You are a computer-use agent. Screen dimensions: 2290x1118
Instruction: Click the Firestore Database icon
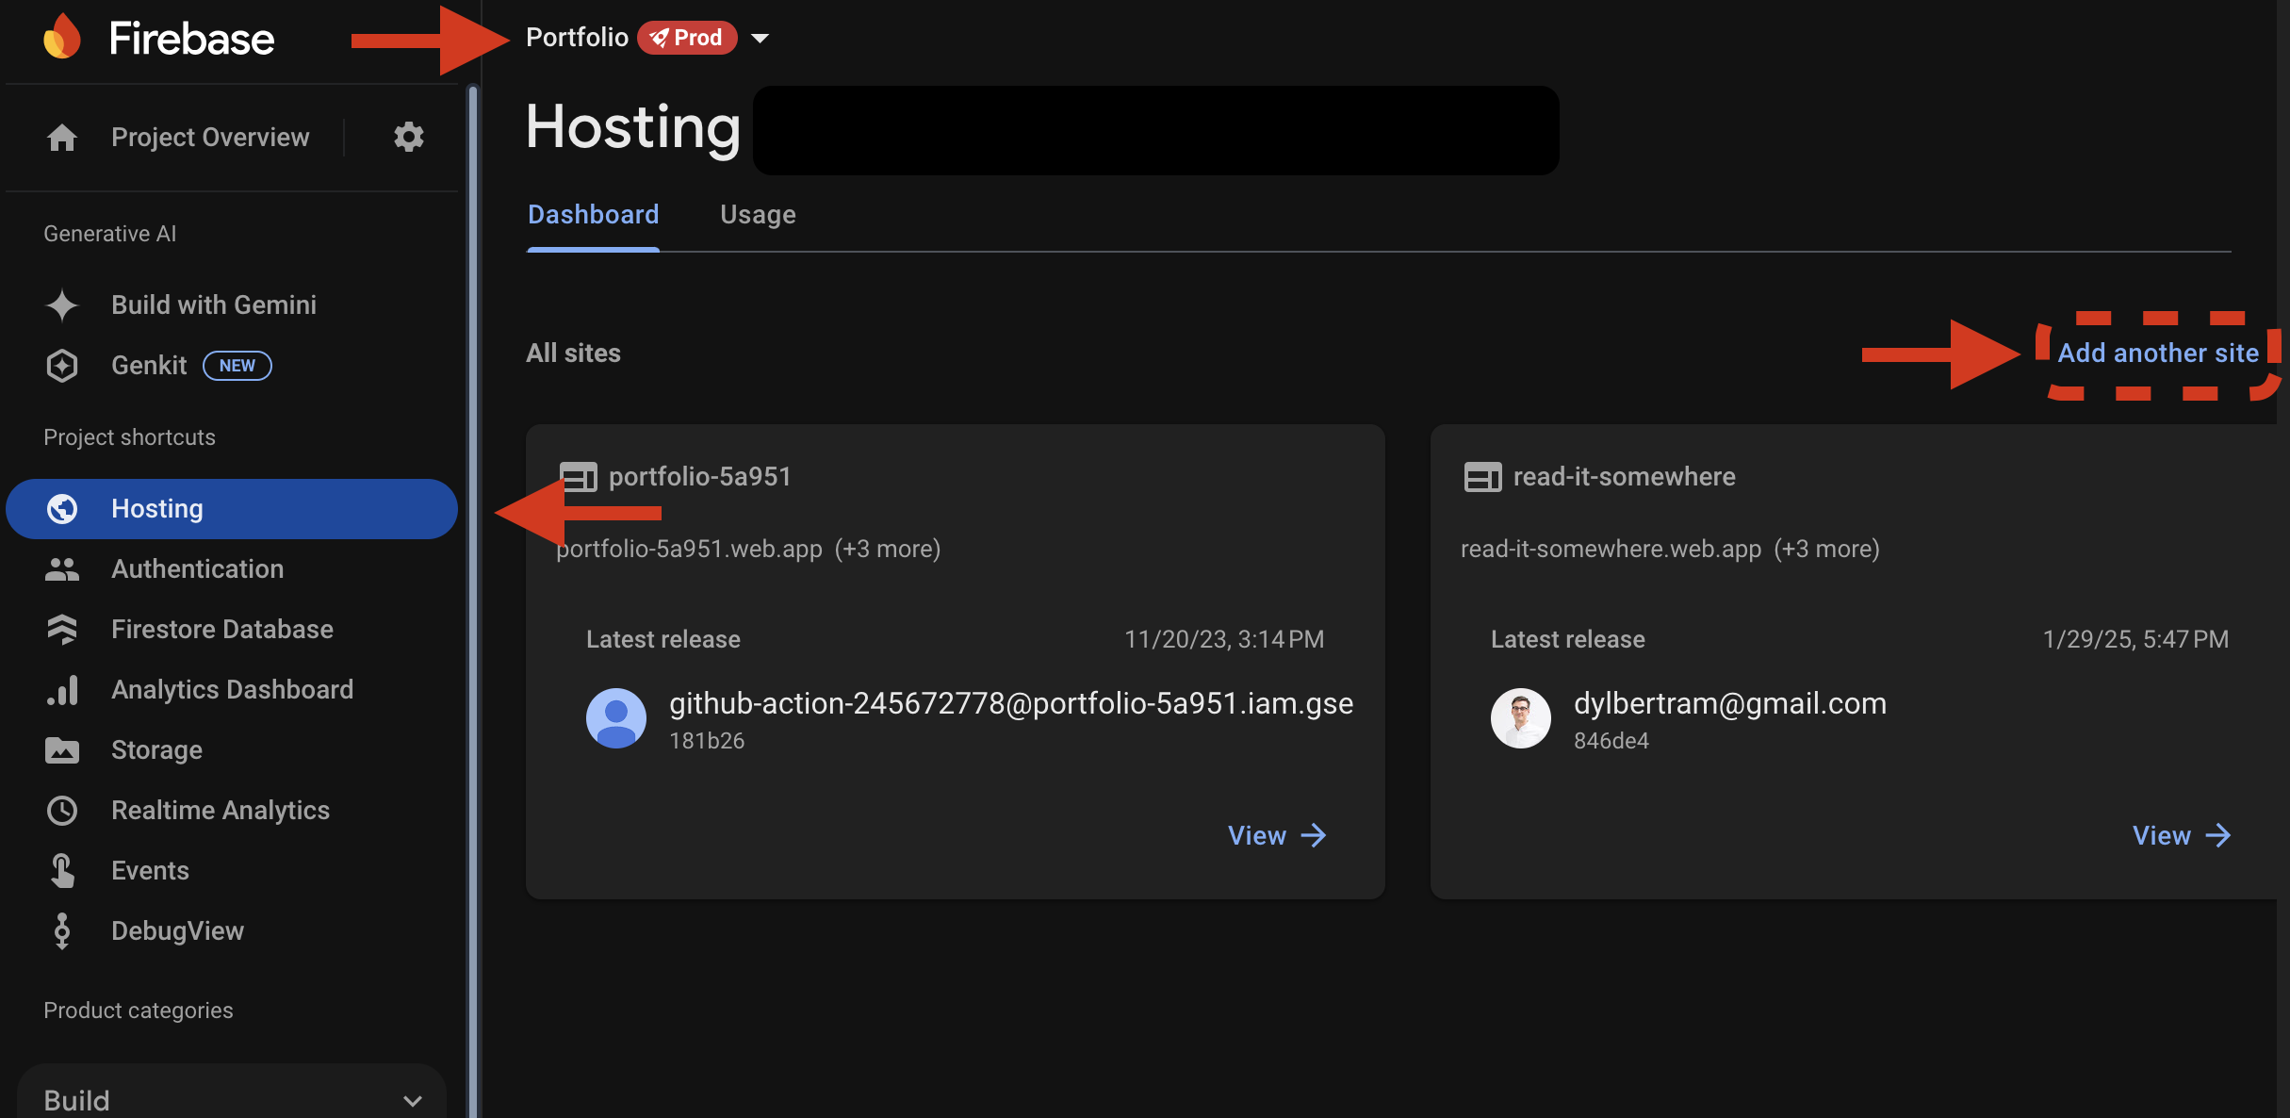tap(62, 630)
